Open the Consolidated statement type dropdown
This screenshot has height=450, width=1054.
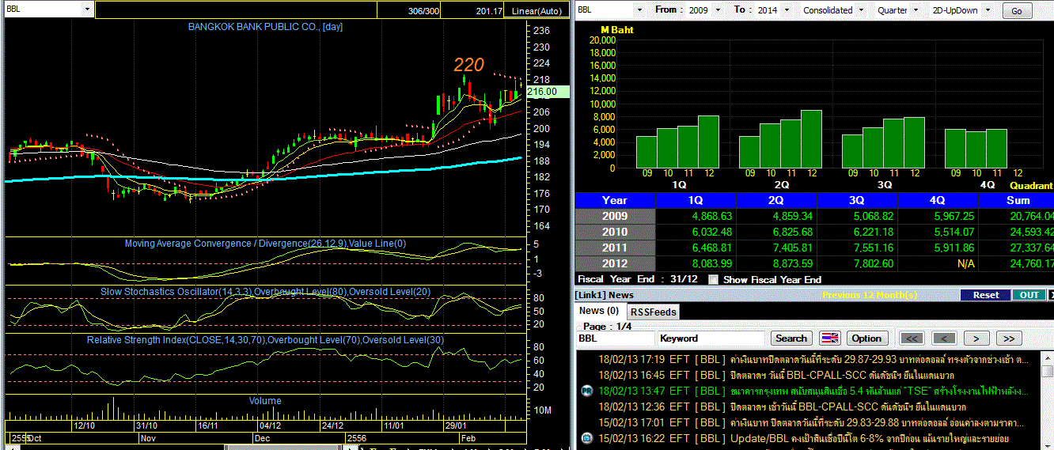point(860,10)
